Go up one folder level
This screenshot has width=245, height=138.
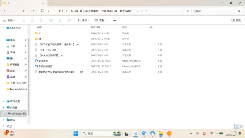click(x=24, y=11)
